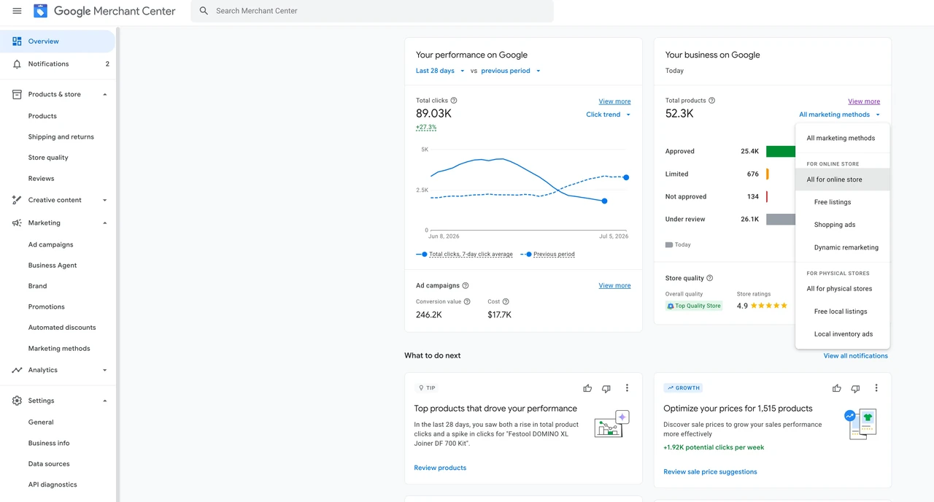Open the previous period comparison dropdown
This screenshot has height=502, width=934.
511,71
